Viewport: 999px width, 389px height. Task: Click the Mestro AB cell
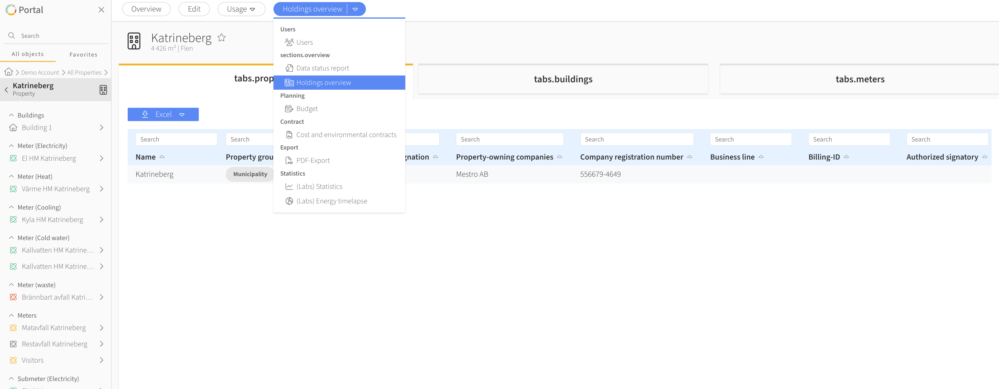tap(472, 174)
